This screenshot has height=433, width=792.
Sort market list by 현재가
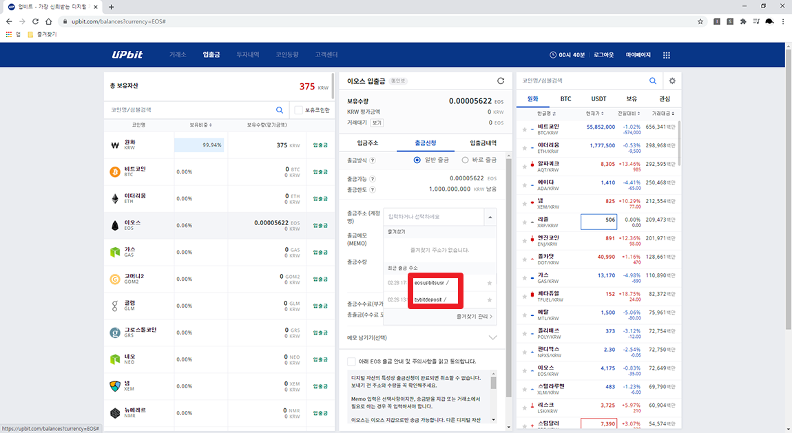(x=594, y=114)
